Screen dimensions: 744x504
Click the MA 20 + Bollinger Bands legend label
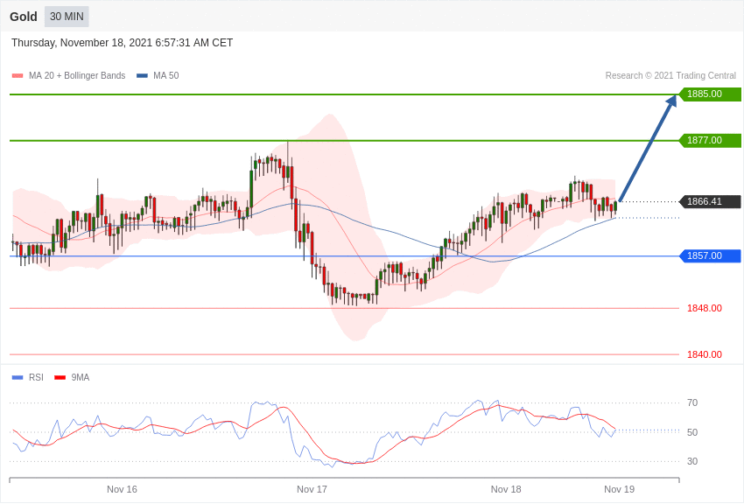coord(77,75)
